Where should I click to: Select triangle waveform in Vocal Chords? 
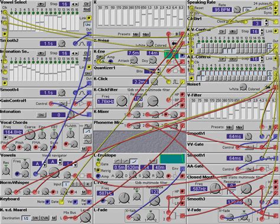(87, 136)
